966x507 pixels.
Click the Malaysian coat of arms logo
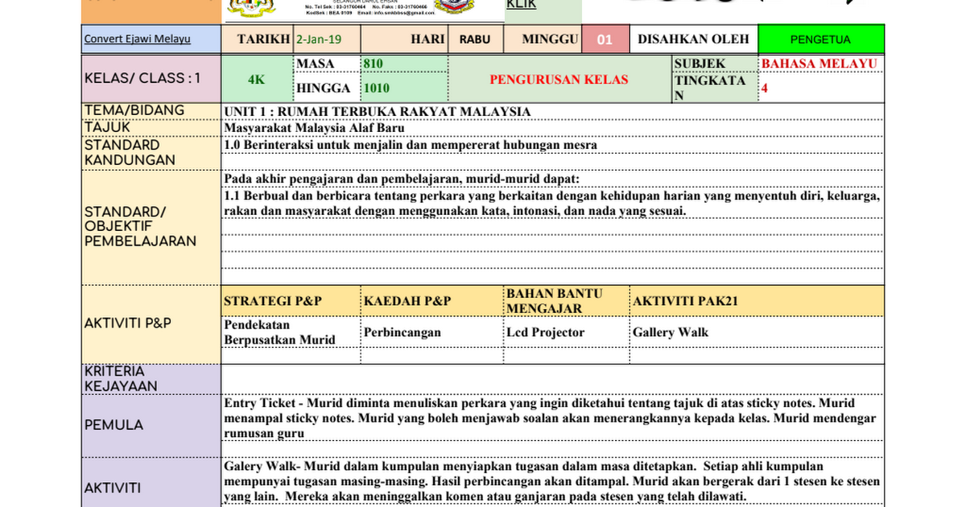coord(252,7)
